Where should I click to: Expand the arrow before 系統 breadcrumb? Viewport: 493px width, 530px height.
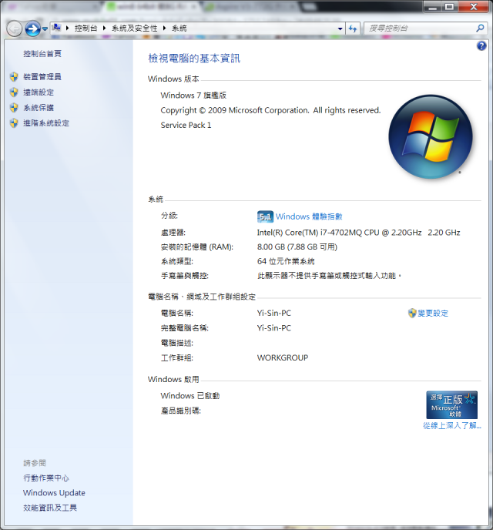tap(164, 28)
